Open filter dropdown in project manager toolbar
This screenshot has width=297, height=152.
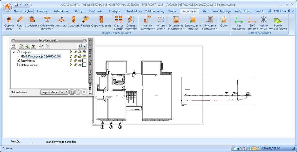[82, 46]
